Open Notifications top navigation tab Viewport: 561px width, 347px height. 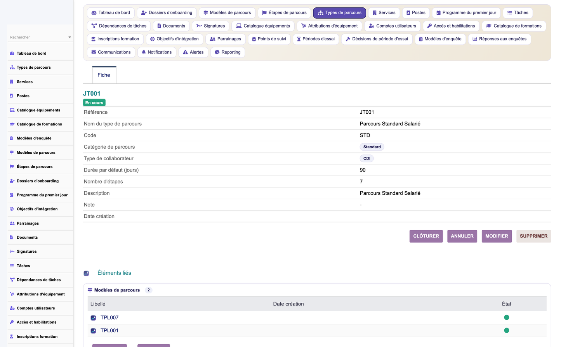[157, 52]
